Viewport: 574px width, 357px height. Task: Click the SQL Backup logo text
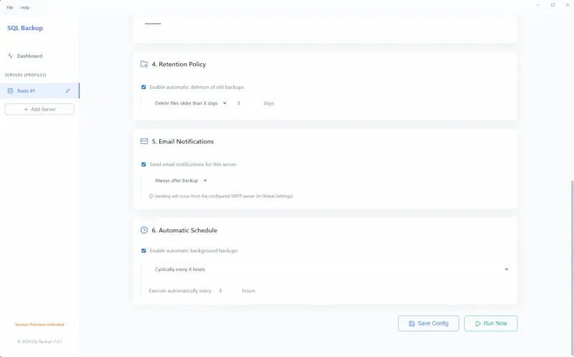[x=25, y=28]
